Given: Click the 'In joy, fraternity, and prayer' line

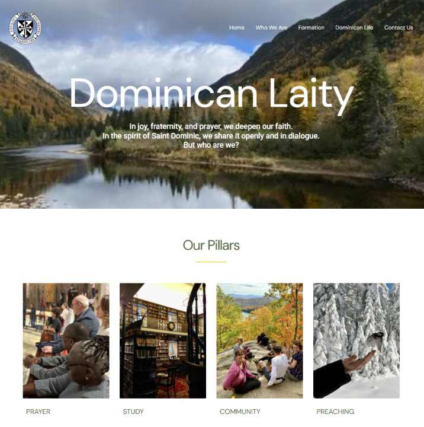Looking at the screenshot, I should [211, 126].
